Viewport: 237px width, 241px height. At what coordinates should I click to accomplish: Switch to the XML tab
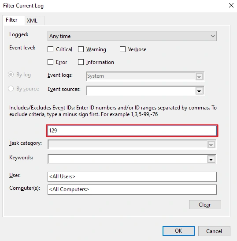(x=34, y=20)
